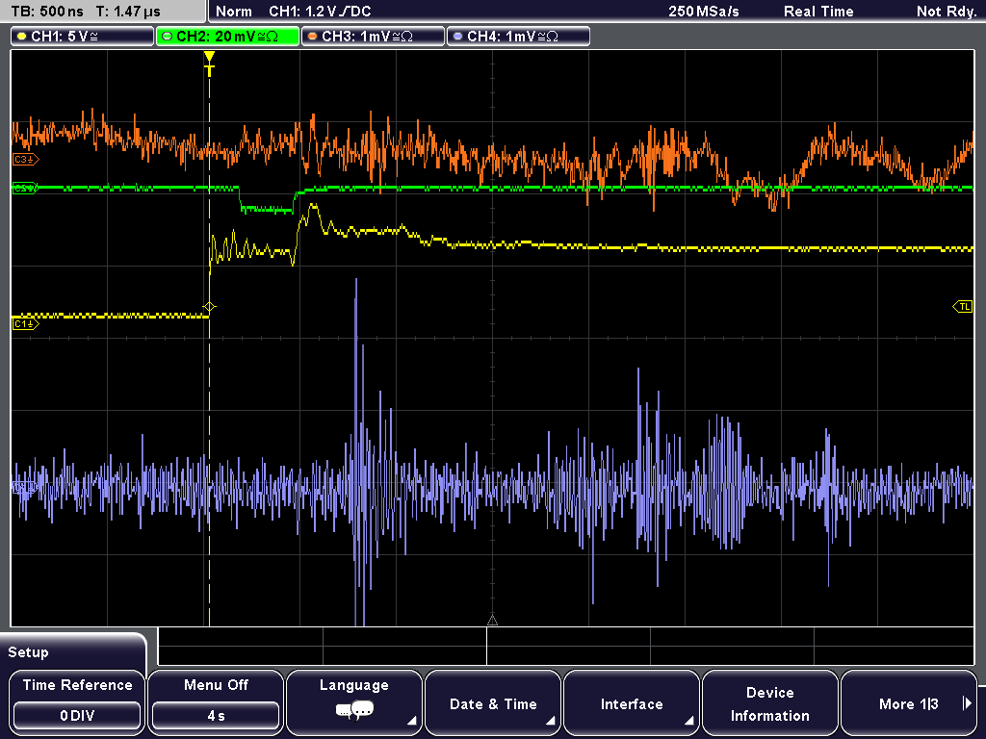Click the speech bubbles language icon
Image resolution: width=986 pixels, height=739 pixels.
(354, 711)
